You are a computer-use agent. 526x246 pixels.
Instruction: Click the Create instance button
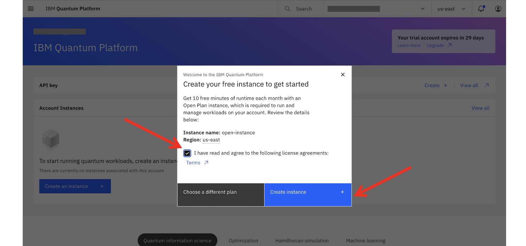click(x=308, y=195)
